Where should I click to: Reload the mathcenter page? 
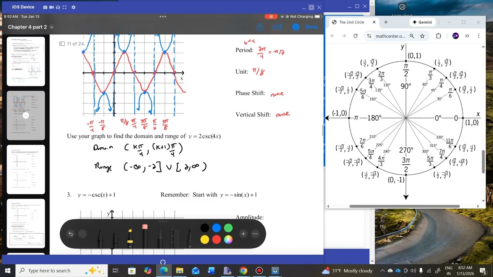[x=355, y=36]
